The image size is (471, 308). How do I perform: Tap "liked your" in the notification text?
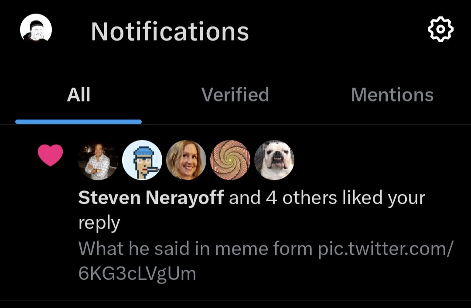pos(384,198)
